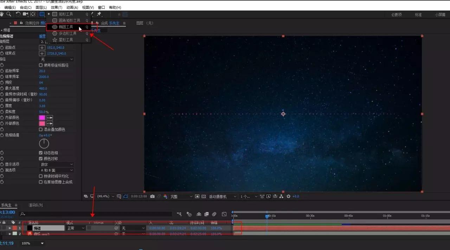The image size is (450, 250).
Task: Open the 图层 (无) viewer tab
Action: pos(145,23)
